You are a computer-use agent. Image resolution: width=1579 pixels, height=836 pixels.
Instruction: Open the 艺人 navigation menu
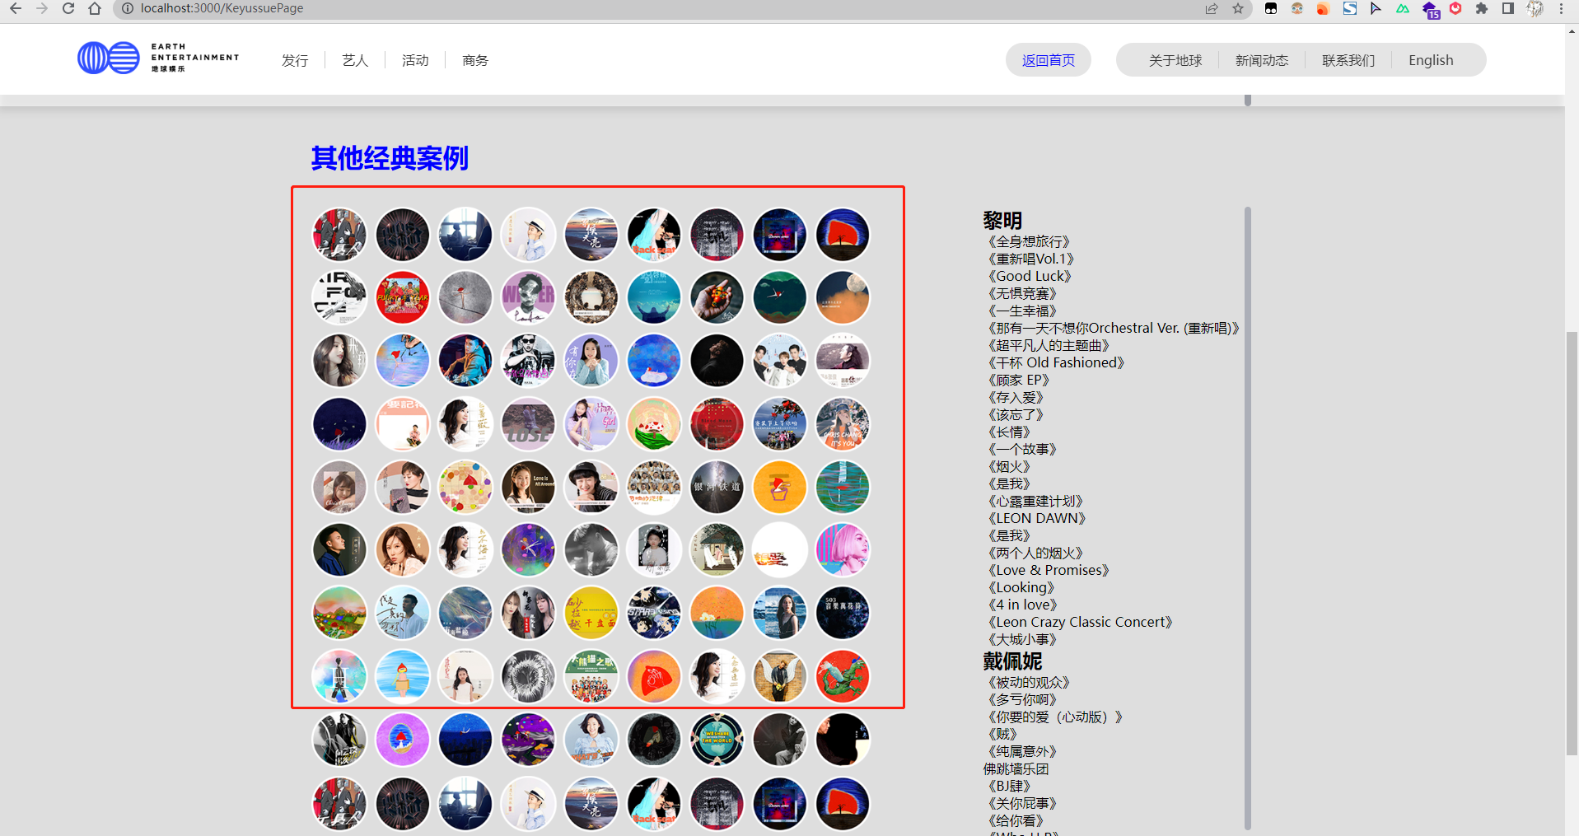[355, 60]
